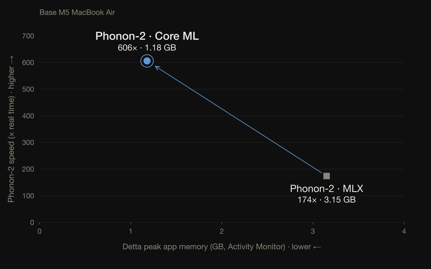
Task: Select the Phonon-2 · Core ML label
Action: (x=147, y=36)
